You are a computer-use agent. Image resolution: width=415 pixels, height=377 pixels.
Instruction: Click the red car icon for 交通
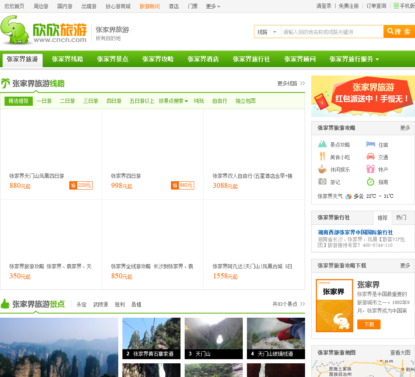point(371,157)
